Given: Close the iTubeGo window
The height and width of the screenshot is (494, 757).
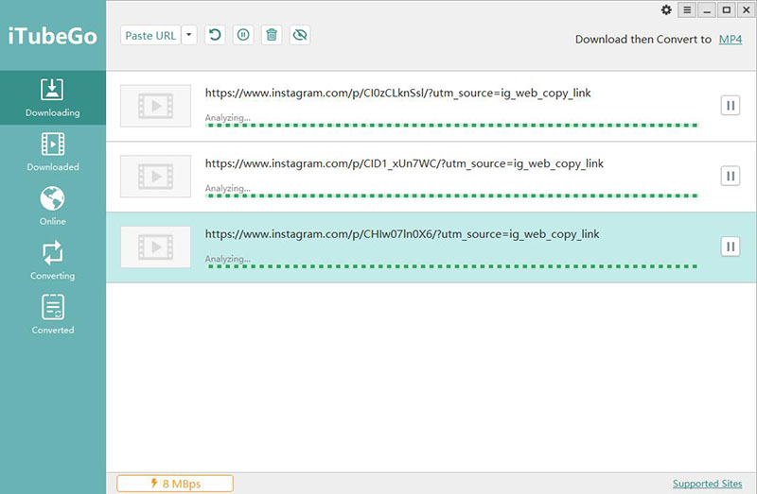Looking at the screenshot, I should [747, 9].
